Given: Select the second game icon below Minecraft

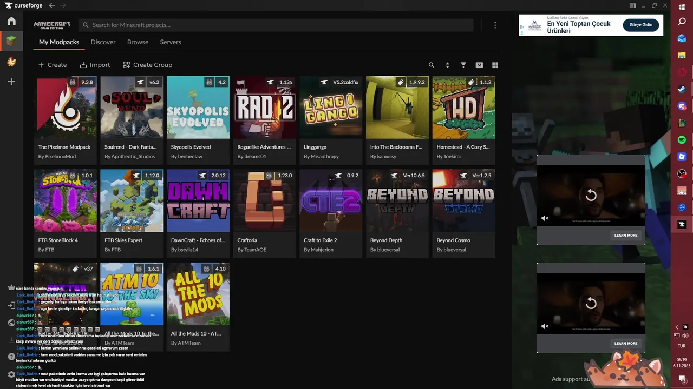Looking at the screenshot, I should click(x=11, y=62).
